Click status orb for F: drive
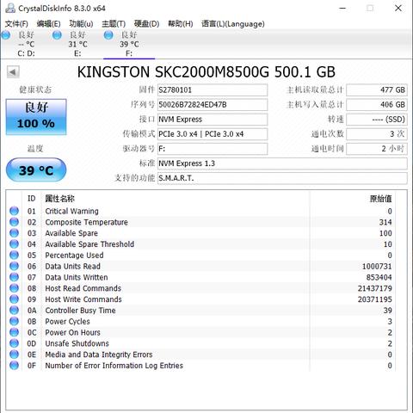 (x=108, y=35)
